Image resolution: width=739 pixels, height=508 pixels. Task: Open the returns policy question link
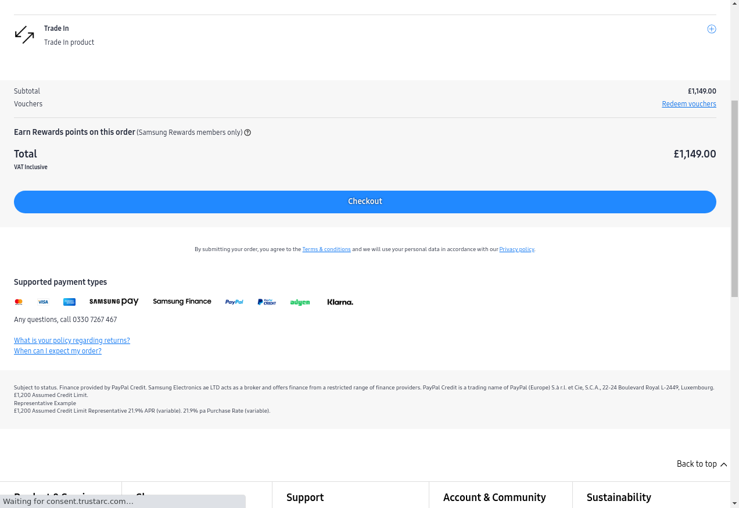(72, 341)
